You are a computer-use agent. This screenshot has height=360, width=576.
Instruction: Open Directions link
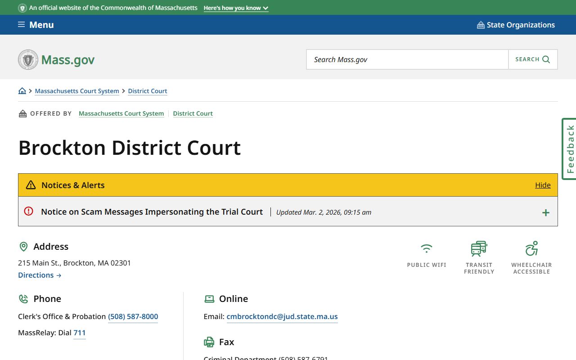tap(40, 275)
